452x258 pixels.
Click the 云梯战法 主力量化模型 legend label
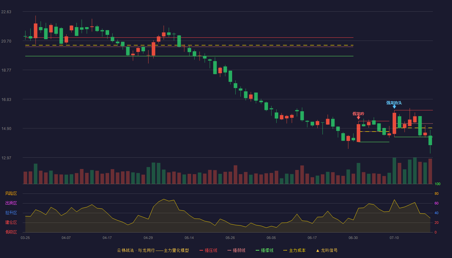[153, 250]
